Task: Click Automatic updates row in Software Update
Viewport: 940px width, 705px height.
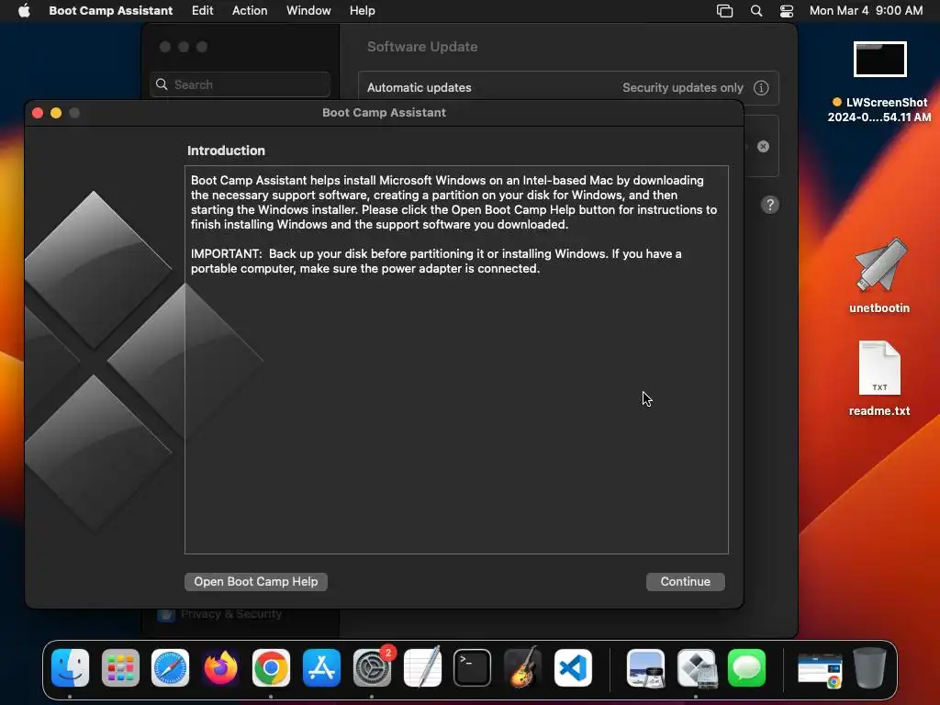Action: coord(568,87)
